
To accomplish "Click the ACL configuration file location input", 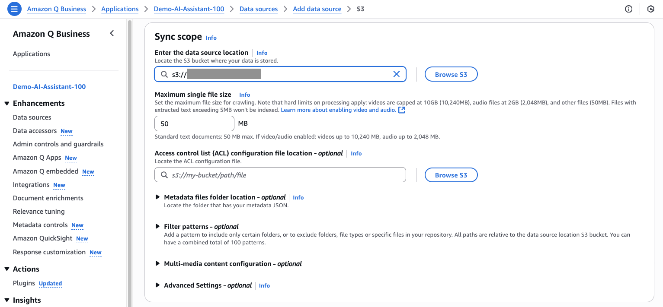I will click(280, 175).
